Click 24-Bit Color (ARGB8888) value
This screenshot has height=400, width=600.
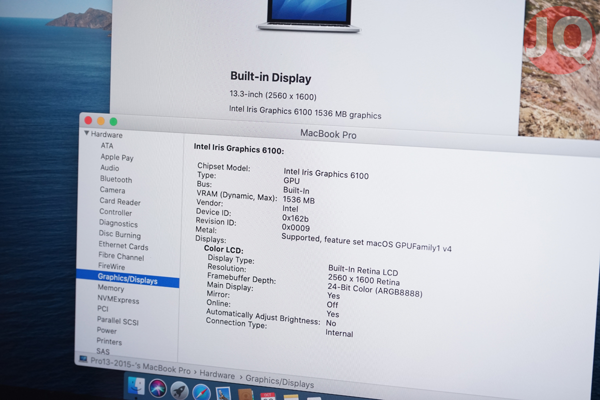[374, 290]
